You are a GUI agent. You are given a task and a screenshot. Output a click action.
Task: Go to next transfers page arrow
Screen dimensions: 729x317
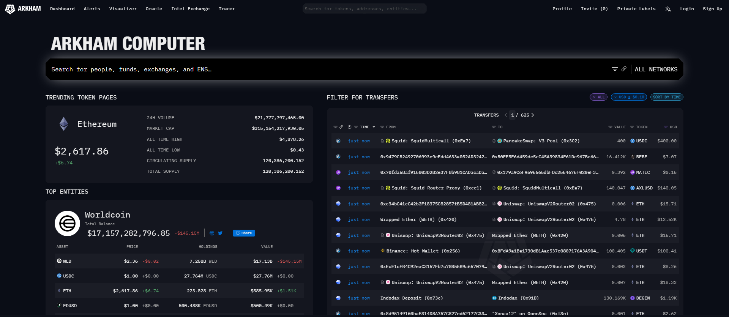(533, 115)
